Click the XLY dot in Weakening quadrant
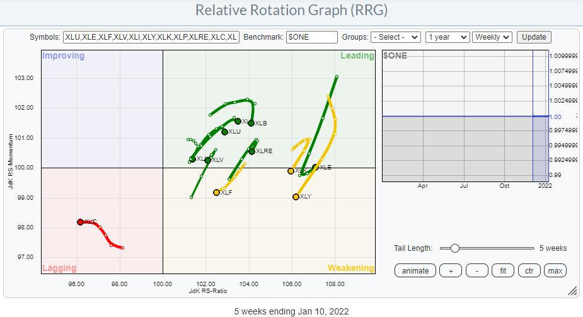 296,197
